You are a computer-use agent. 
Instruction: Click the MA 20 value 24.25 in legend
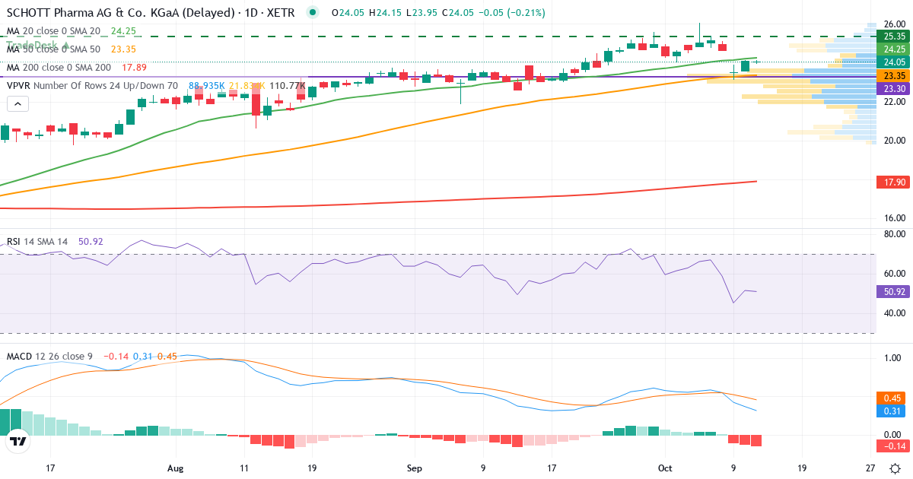coord(123,31)
